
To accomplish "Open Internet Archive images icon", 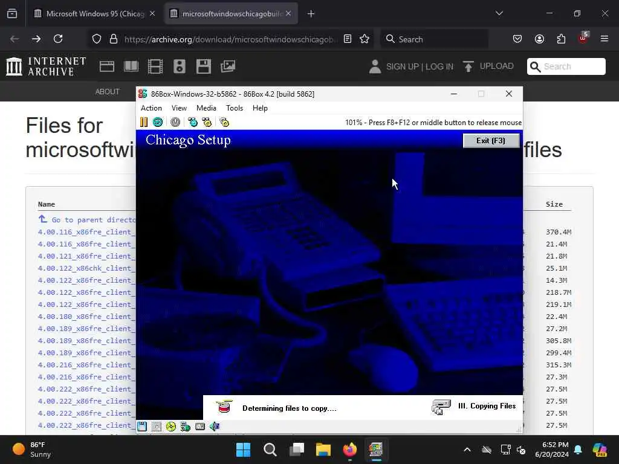I will point(228,66).
